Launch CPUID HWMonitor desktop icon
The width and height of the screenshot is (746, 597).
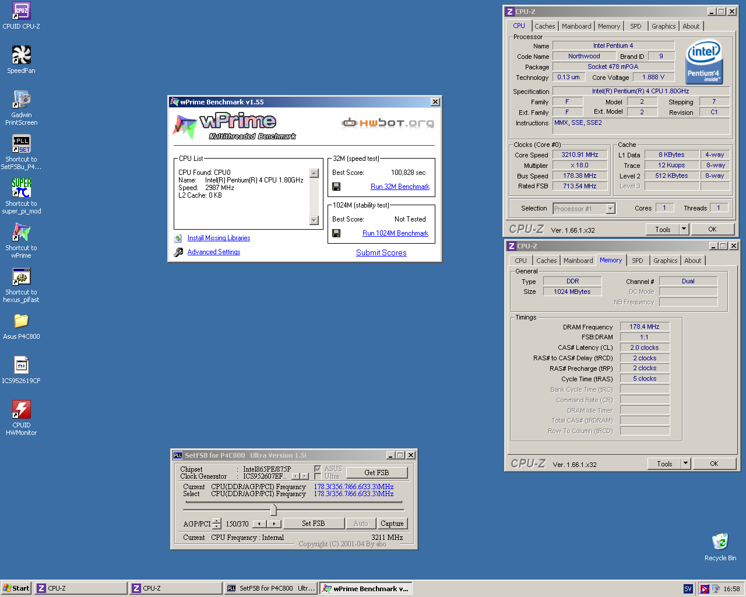coord(22,409)
